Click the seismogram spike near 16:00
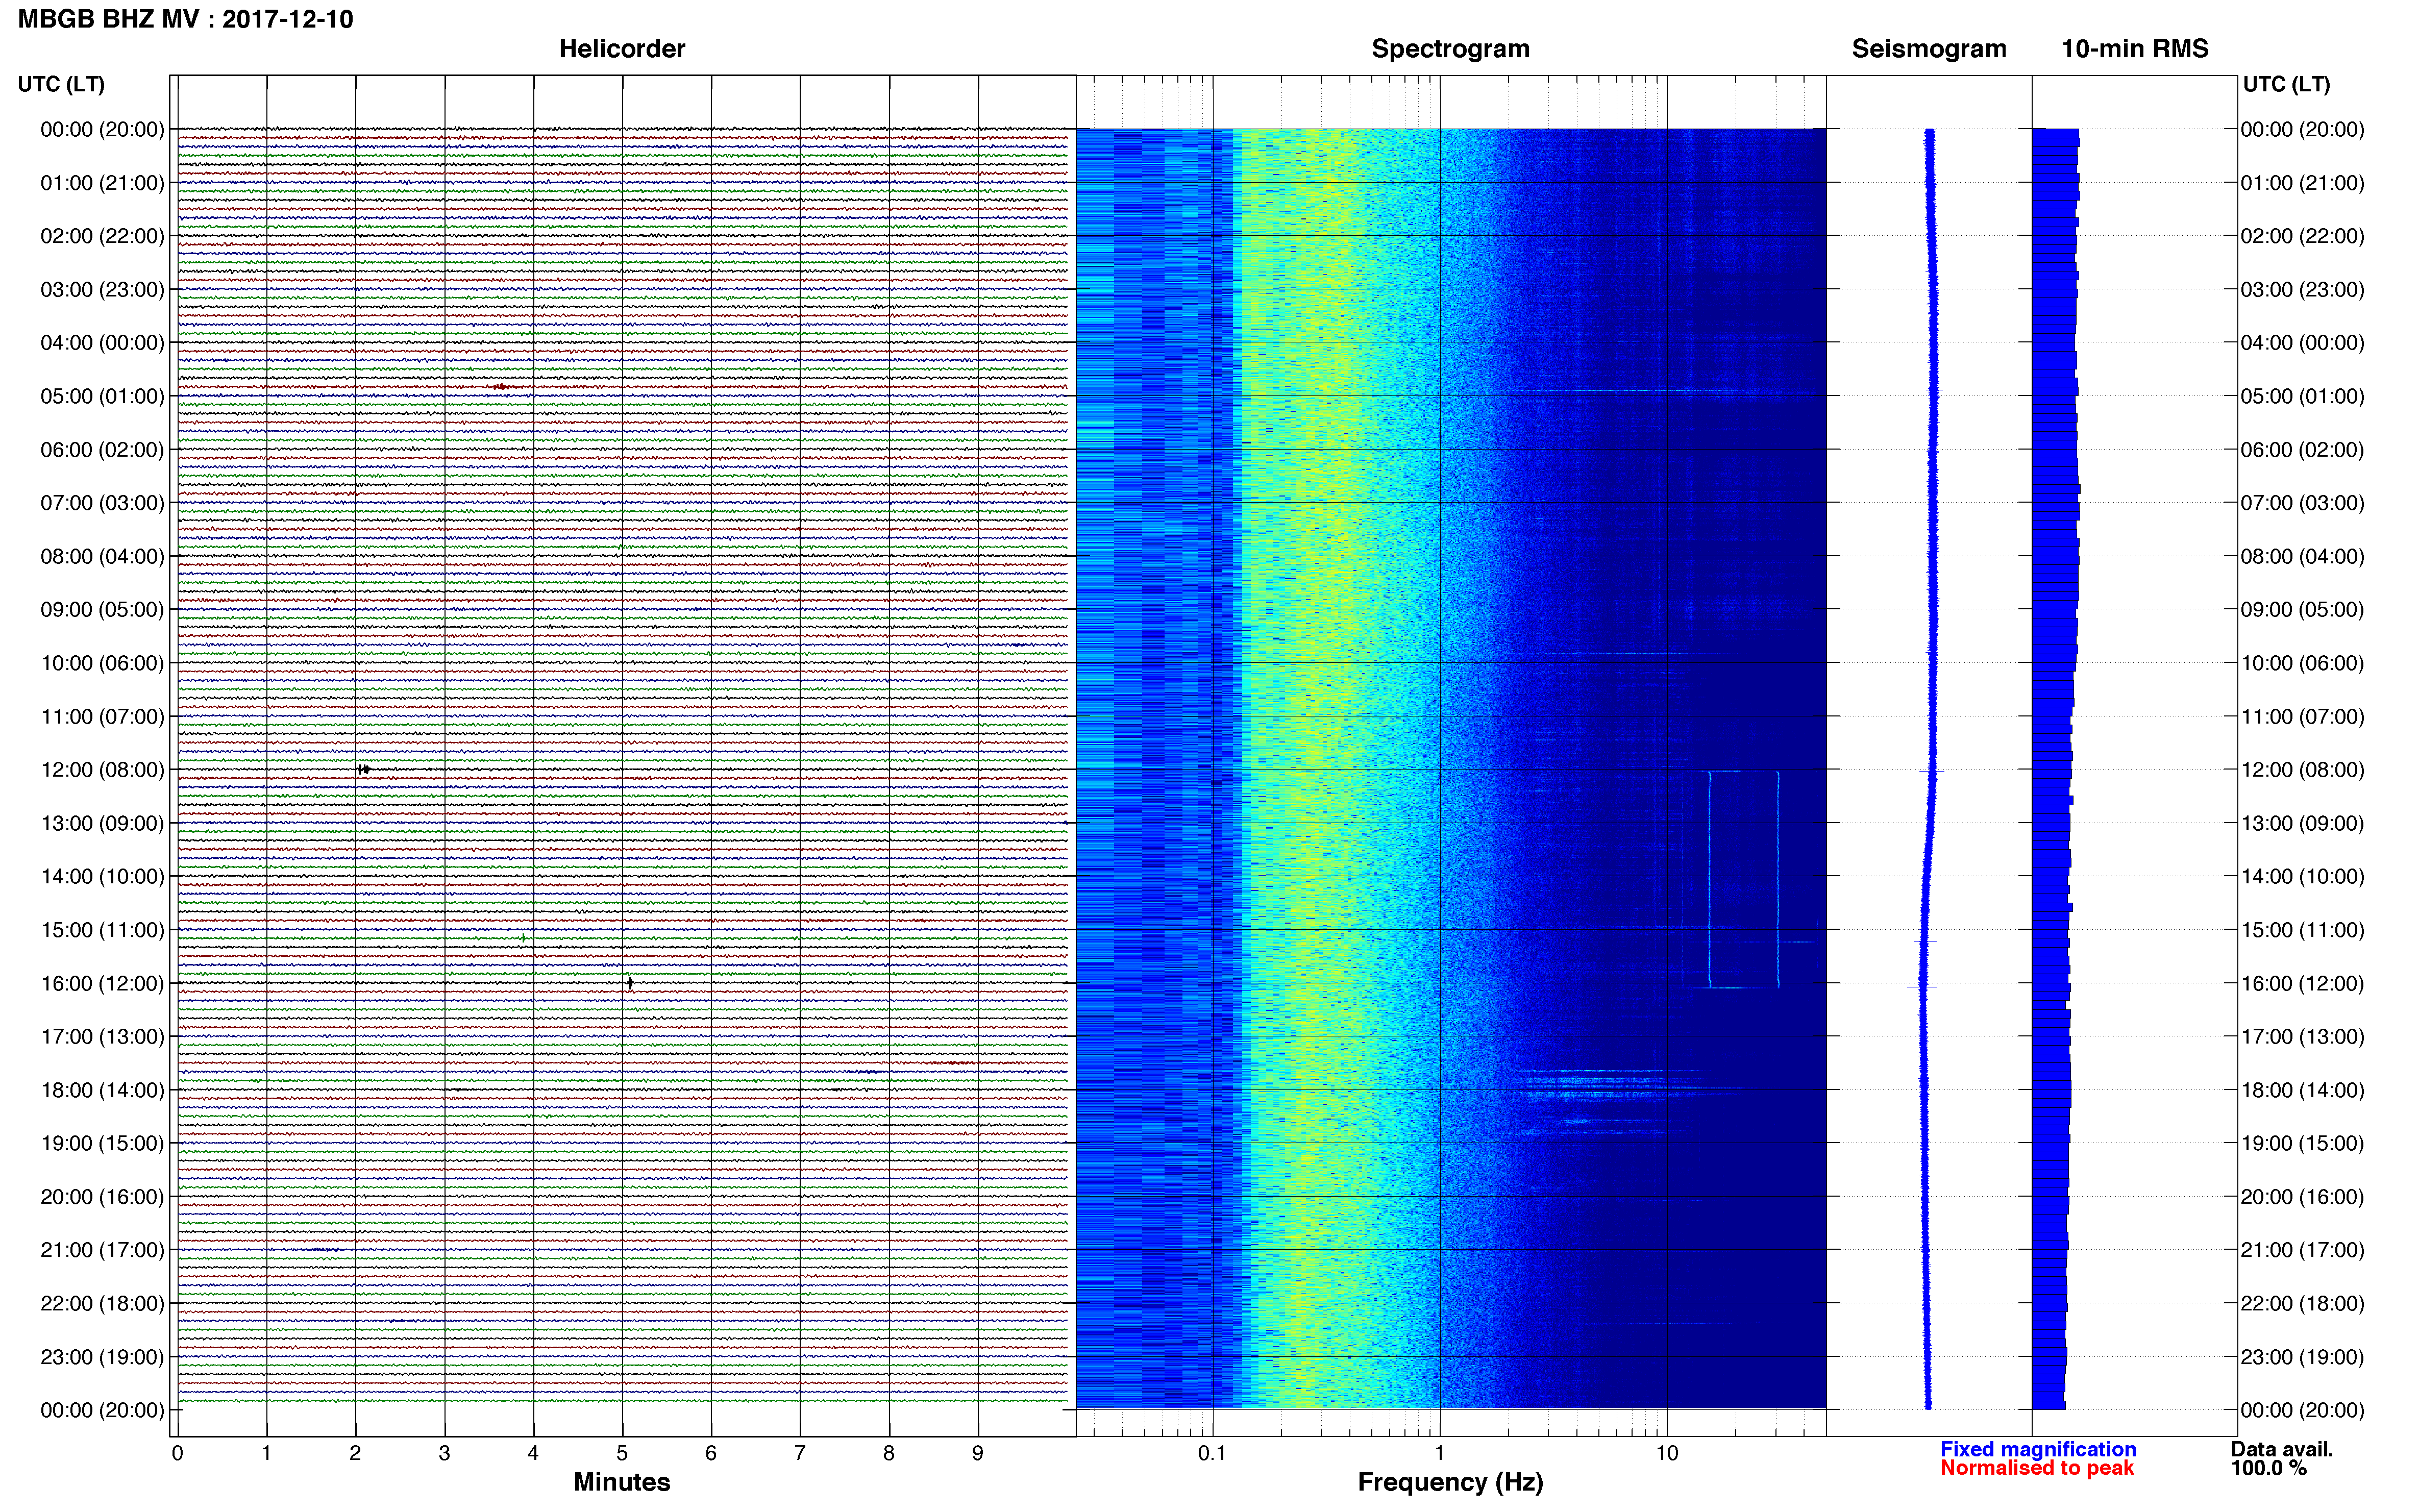The width and height of the screenshot is (2419, 1512). pyautogui.click(x=1922, y=987)
